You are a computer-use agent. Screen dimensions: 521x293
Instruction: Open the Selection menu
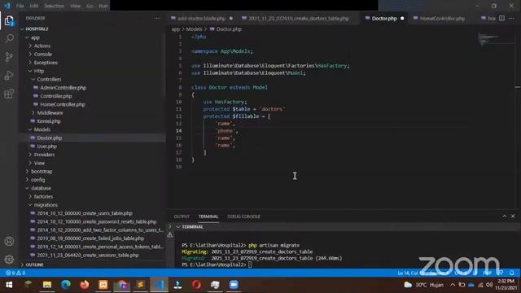(54, 6)
